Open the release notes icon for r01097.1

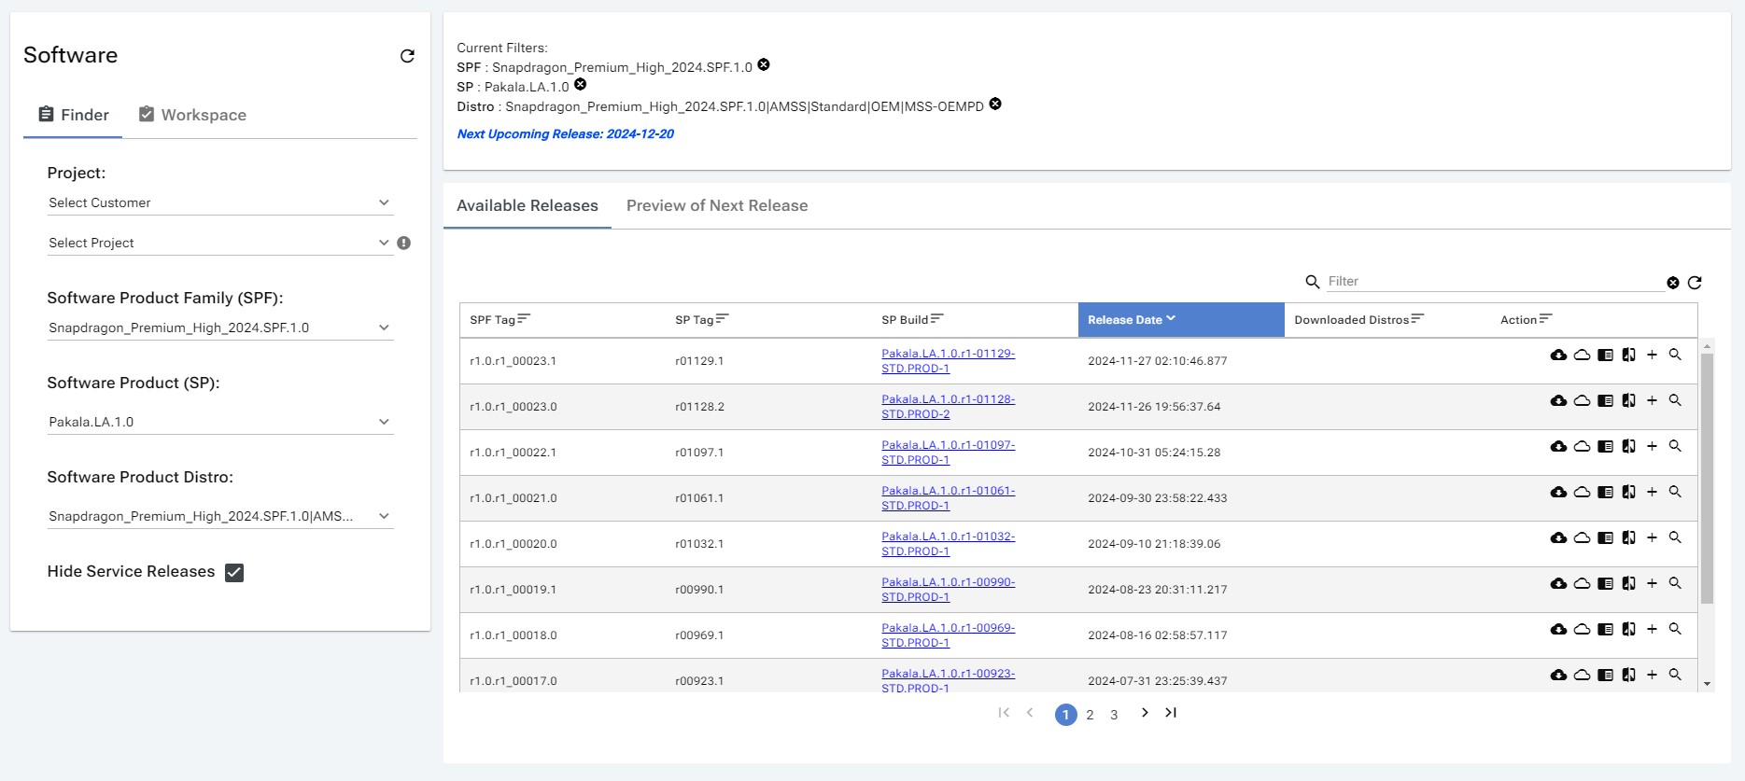coord(1605,446)
